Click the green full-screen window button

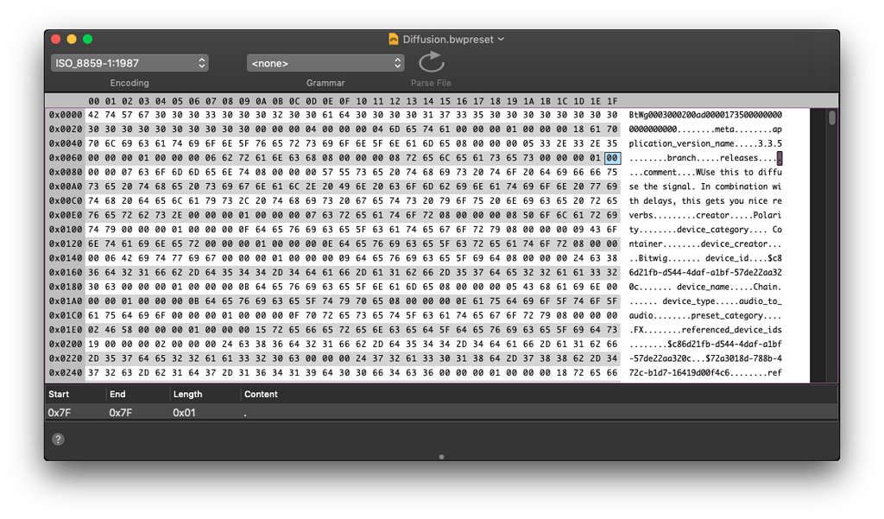87,39
